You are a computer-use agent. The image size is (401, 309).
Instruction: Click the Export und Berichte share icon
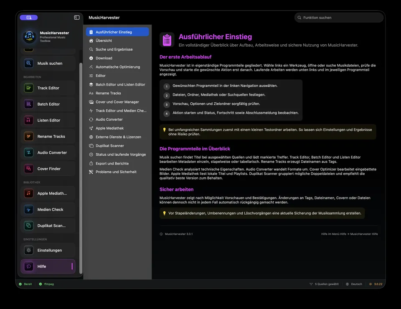[x=91, y=163]
